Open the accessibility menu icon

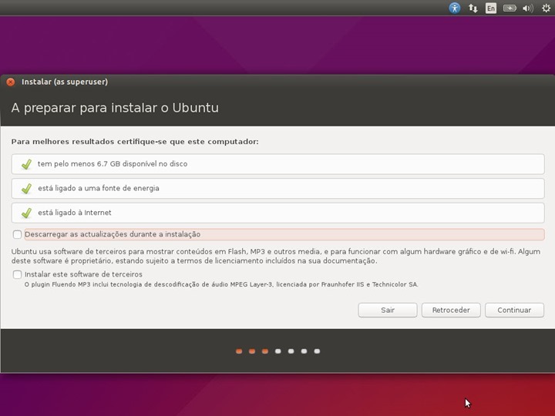[455, 8]
